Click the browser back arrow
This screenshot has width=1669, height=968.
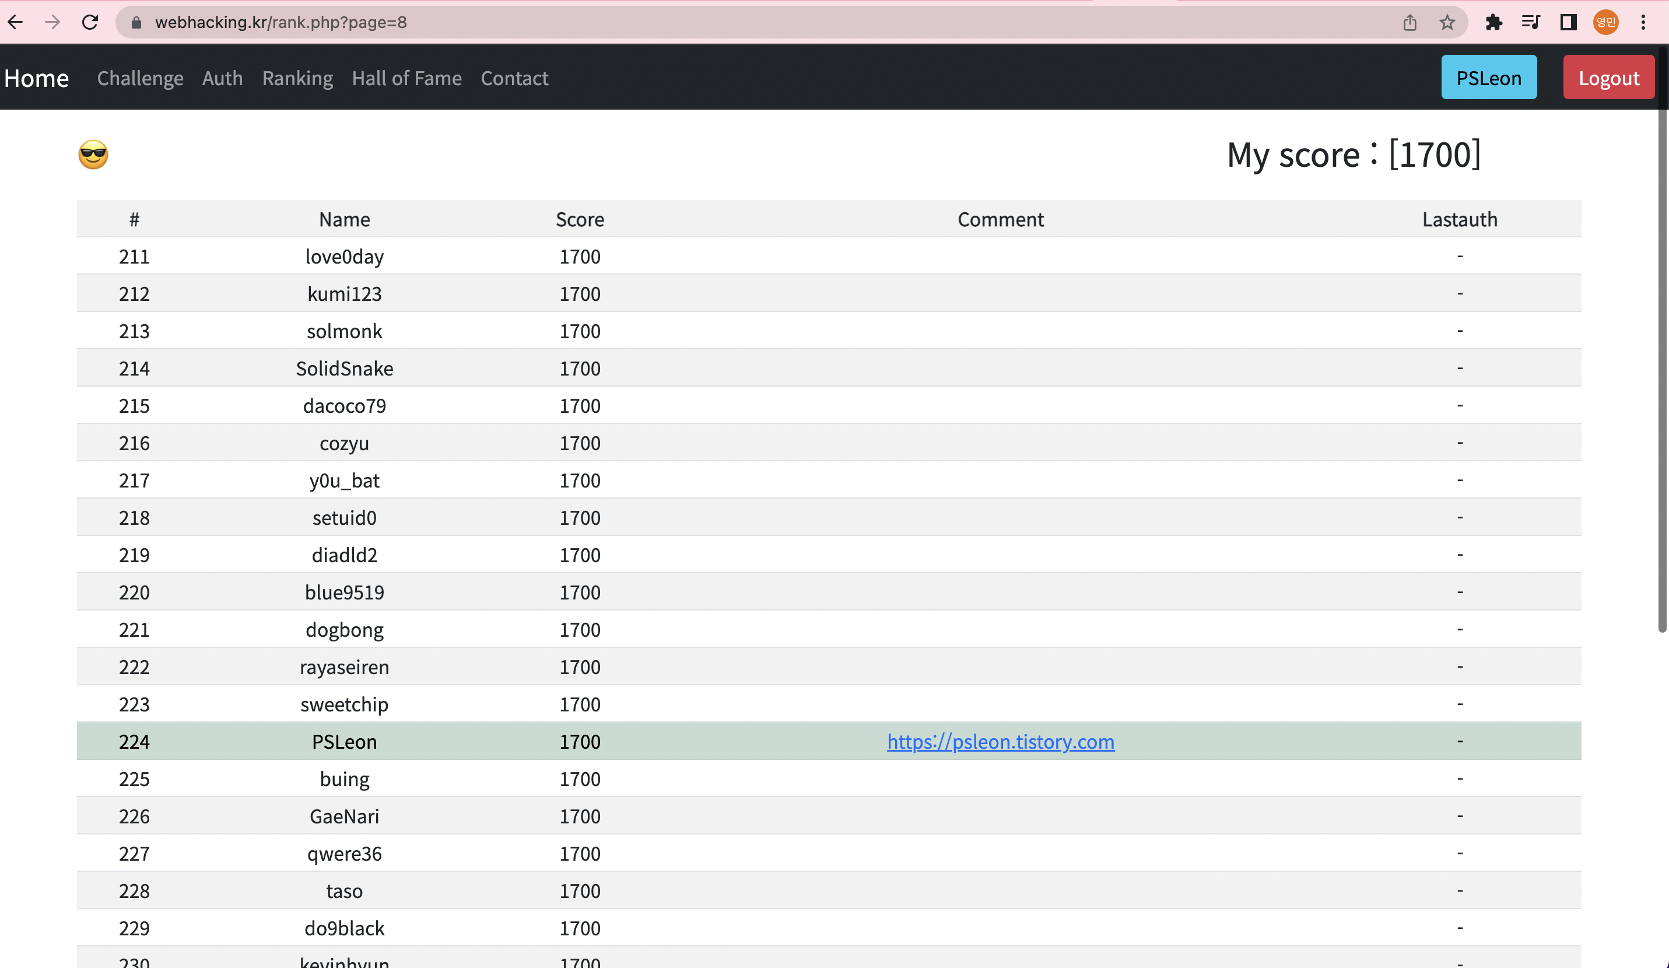click(16, 23)
